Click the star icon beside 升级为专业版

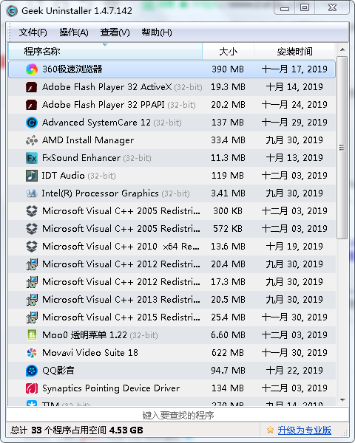270,430
